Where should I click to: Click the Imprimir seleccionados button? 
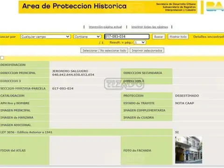[x=147, y=50]
